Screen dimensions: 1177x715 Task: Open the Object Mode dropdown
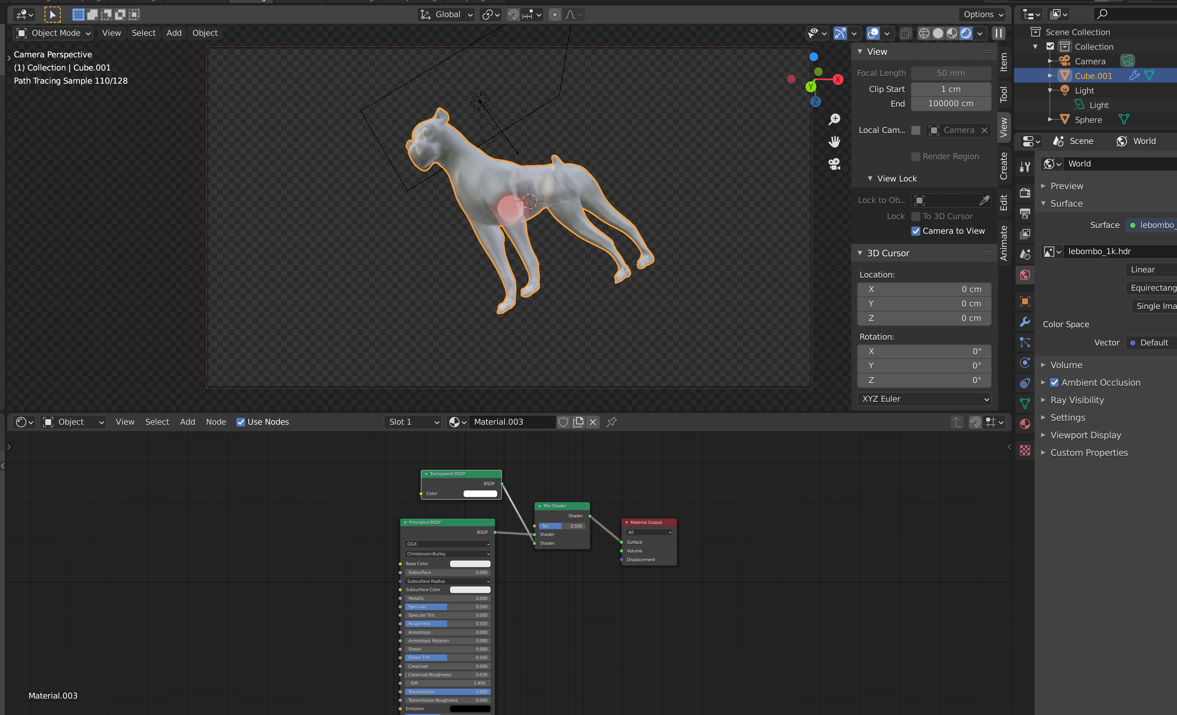pyautogui.click(x=53, y=33)
